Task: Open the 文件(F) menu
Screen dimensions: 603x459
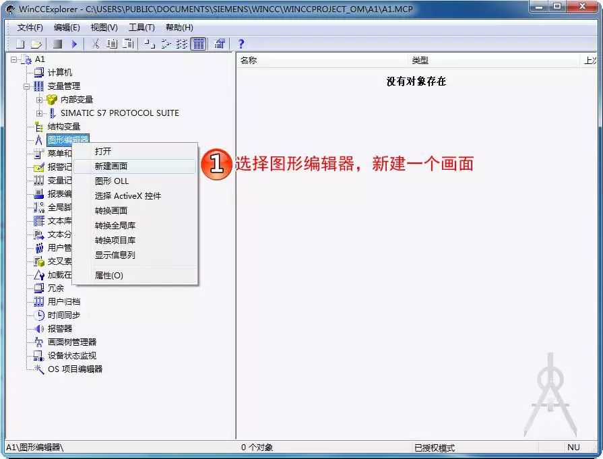Action: pos(30,28)
